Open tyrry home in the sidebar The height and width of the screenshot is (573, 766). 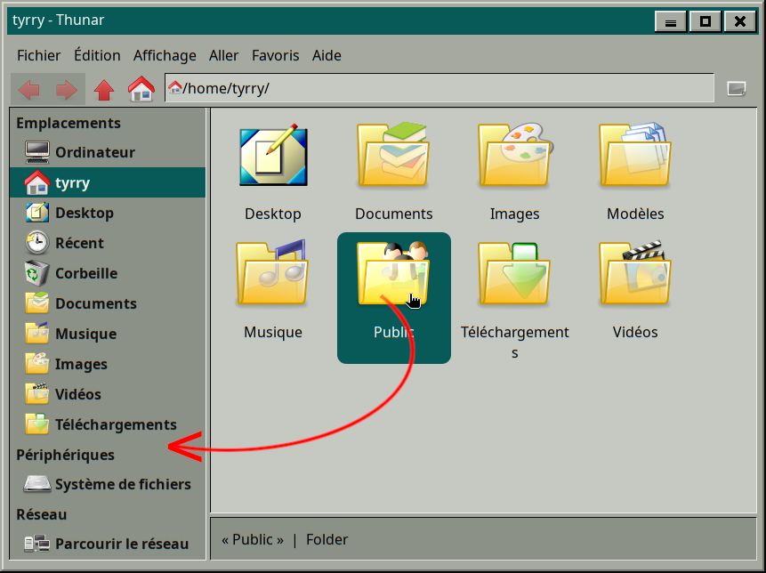click(108, 182)
